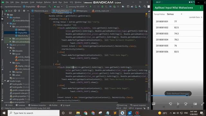Image resolution: width=206 pixels, height=116 pixels.
Task: Open the TODO tool window
Action: pos(9,105)
